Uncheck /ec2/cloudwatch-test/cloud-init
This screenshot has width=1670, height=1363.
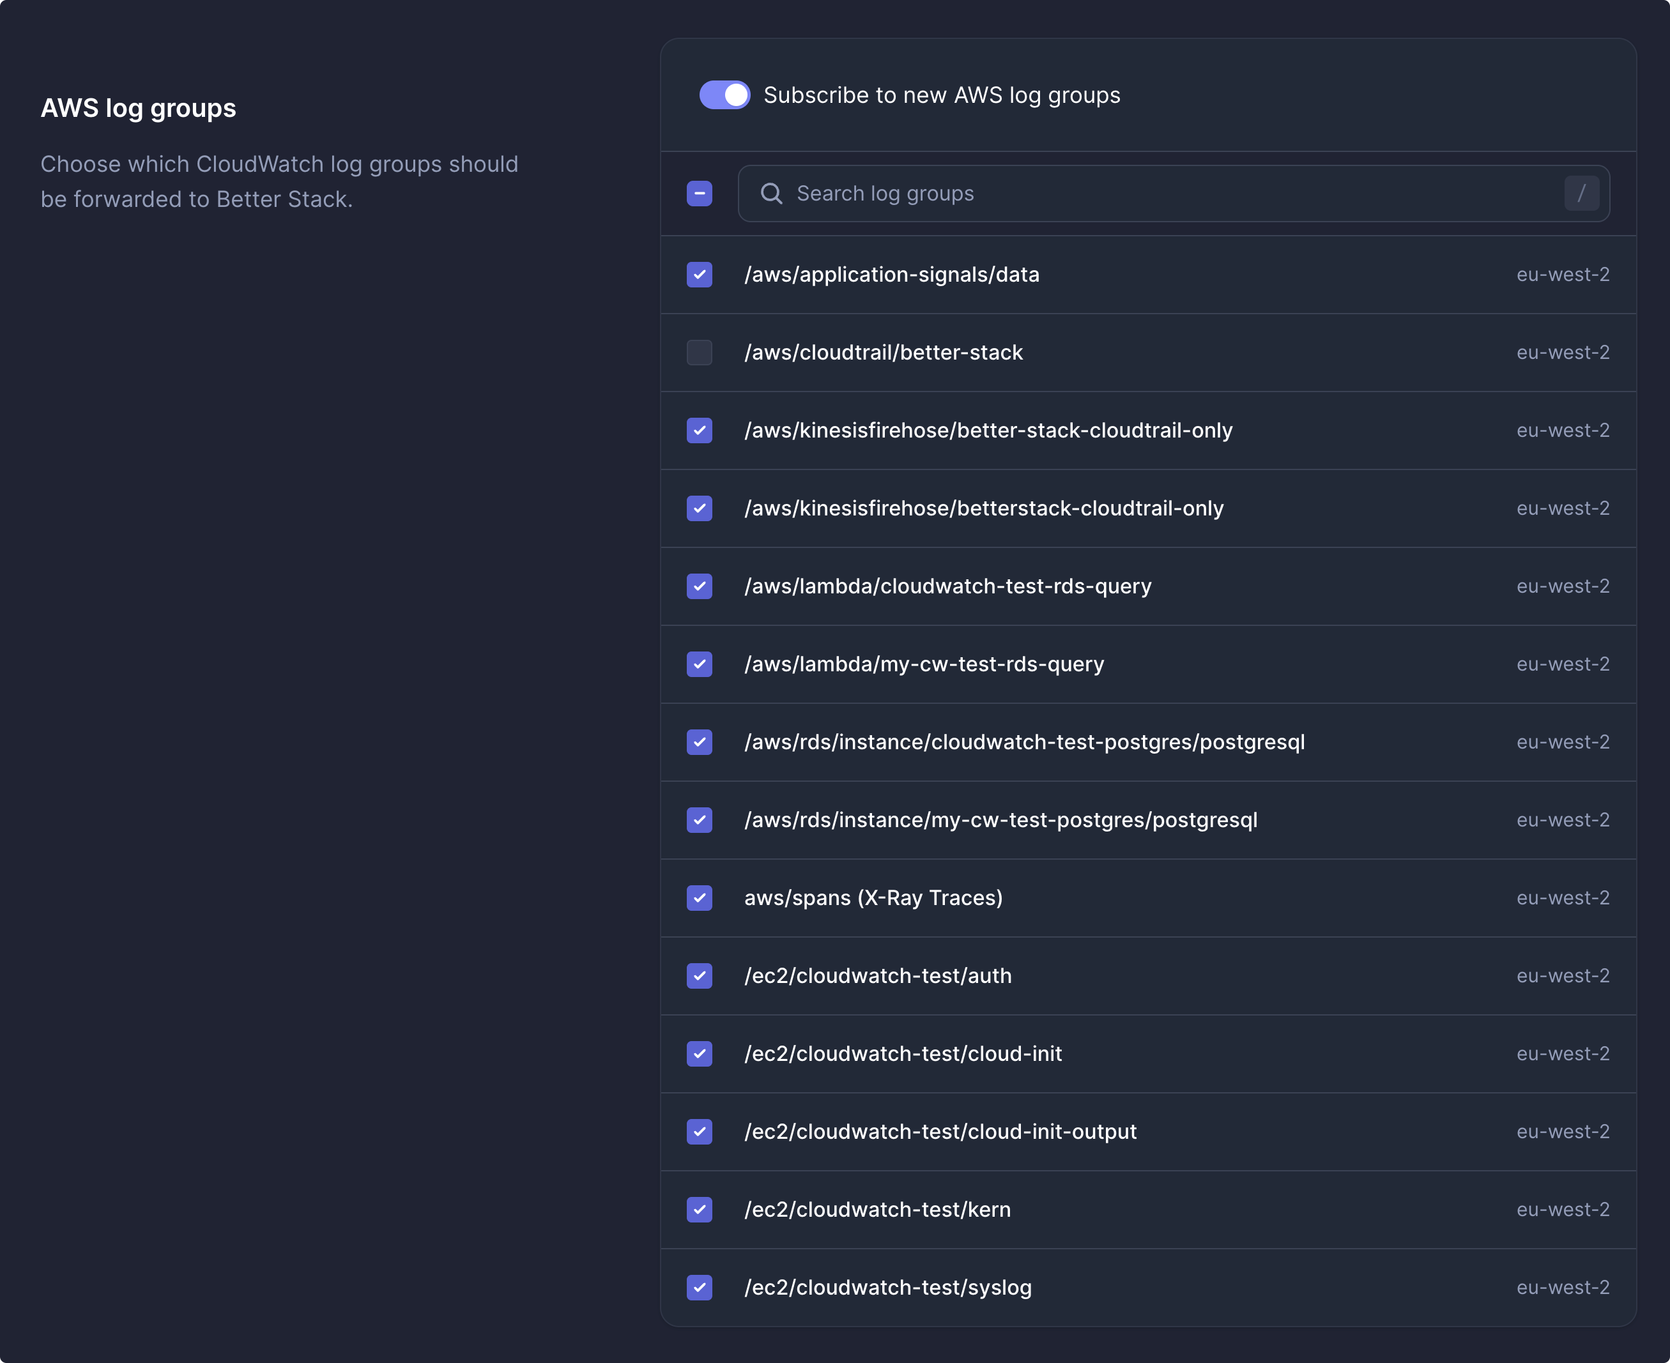(699, 1054)
